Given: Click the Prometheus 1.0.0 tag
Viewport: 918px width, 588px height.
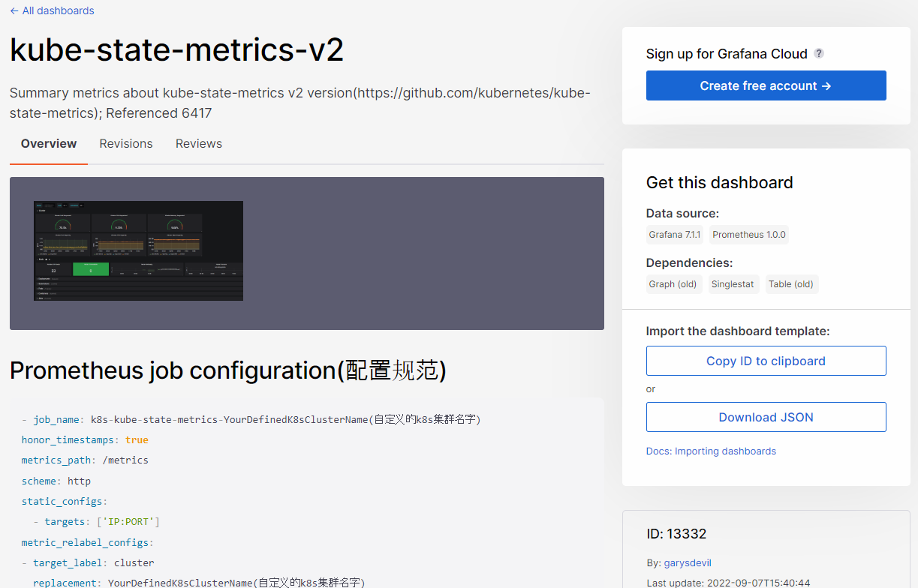Looking at the screenshot, I should coord(749,235).
